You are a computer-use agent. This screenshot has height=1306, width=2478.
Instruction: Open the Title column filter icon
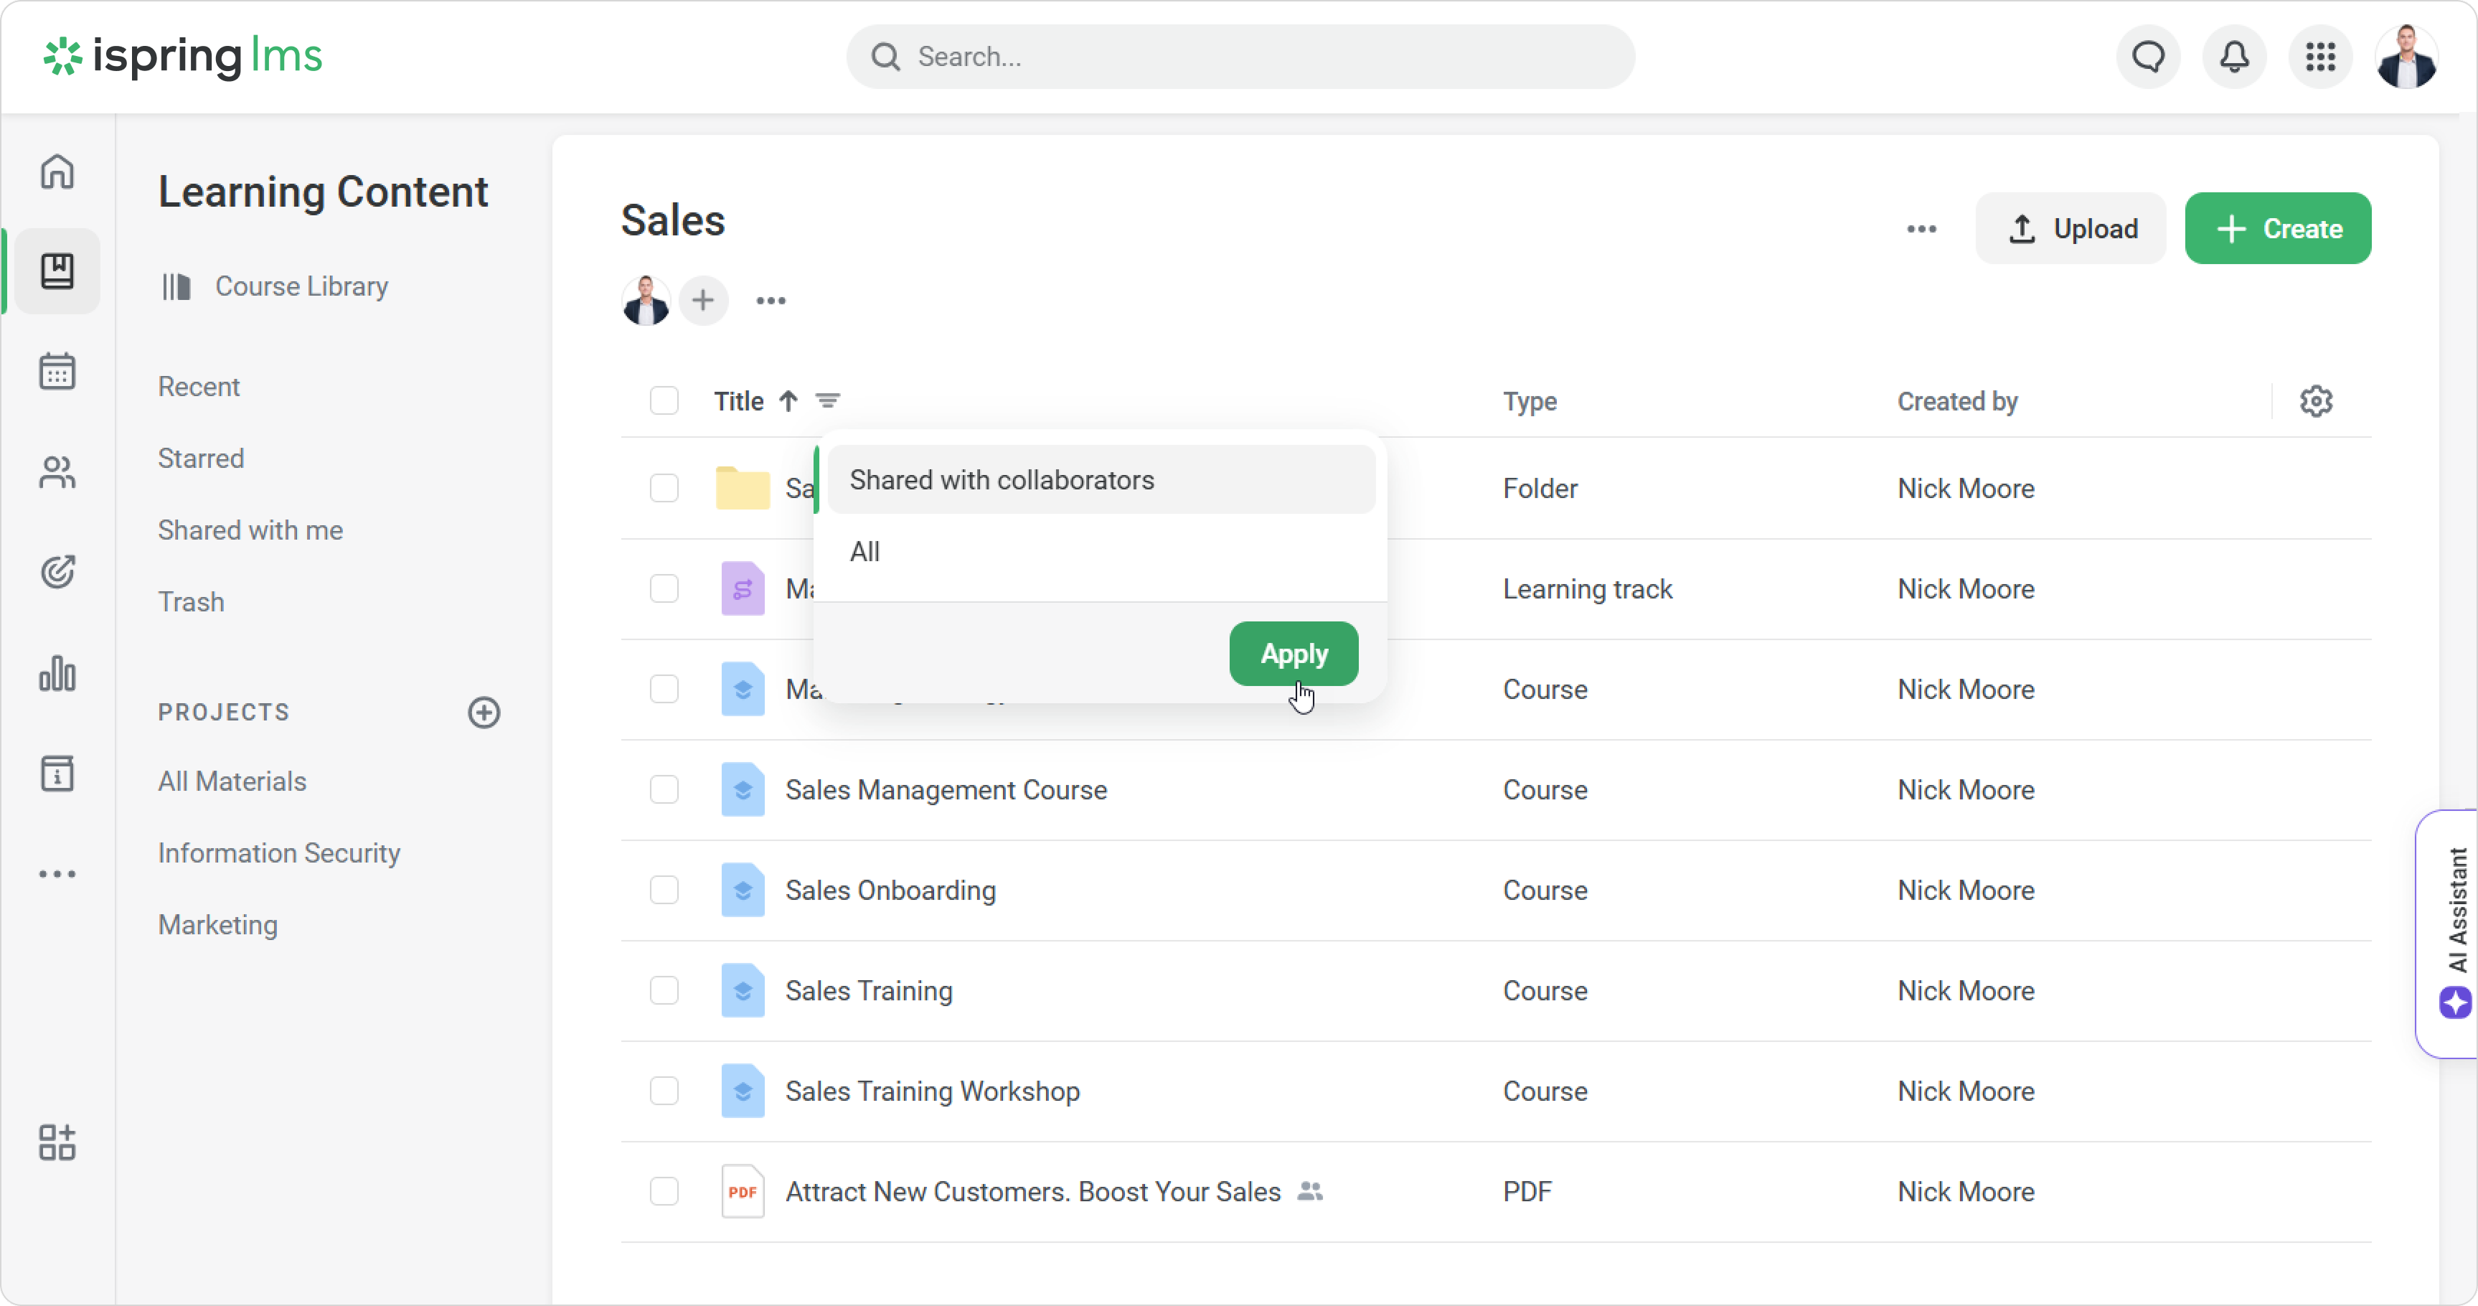click(x=827, y=401)
